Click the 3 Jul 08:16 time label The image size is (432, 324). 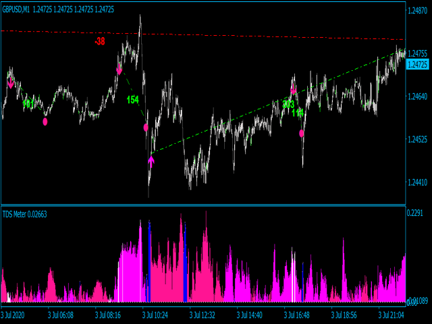point(108,315)
